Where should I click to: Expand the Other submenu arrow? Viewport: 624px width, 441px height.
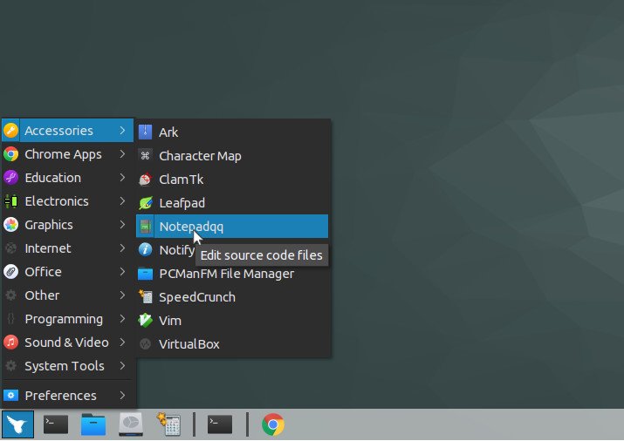coord(122,295)
